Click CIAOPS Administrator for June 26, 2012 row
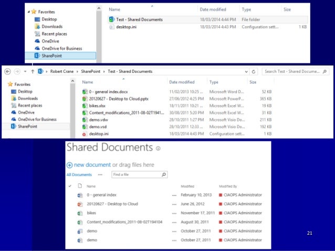Viewport: 335px width, 251px height. tap(243, 204)
